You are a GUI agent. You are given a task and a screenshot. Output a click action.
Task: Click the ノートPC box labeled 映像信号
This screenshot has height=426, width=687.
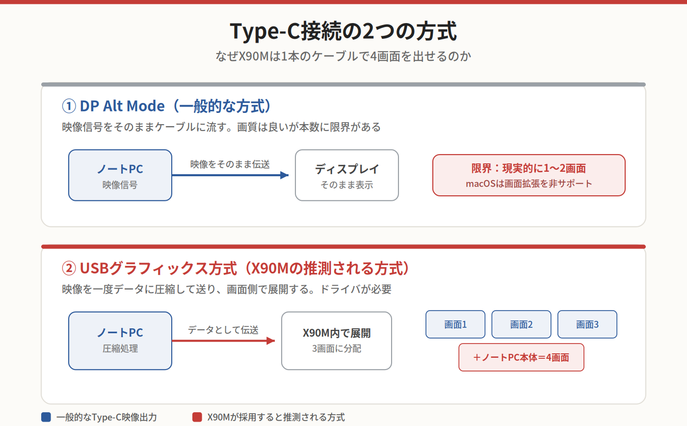tap(120, 175)
